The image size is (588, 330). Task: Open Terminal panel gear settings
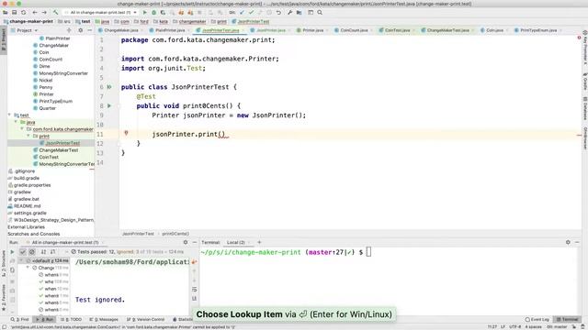pos(568,242)
